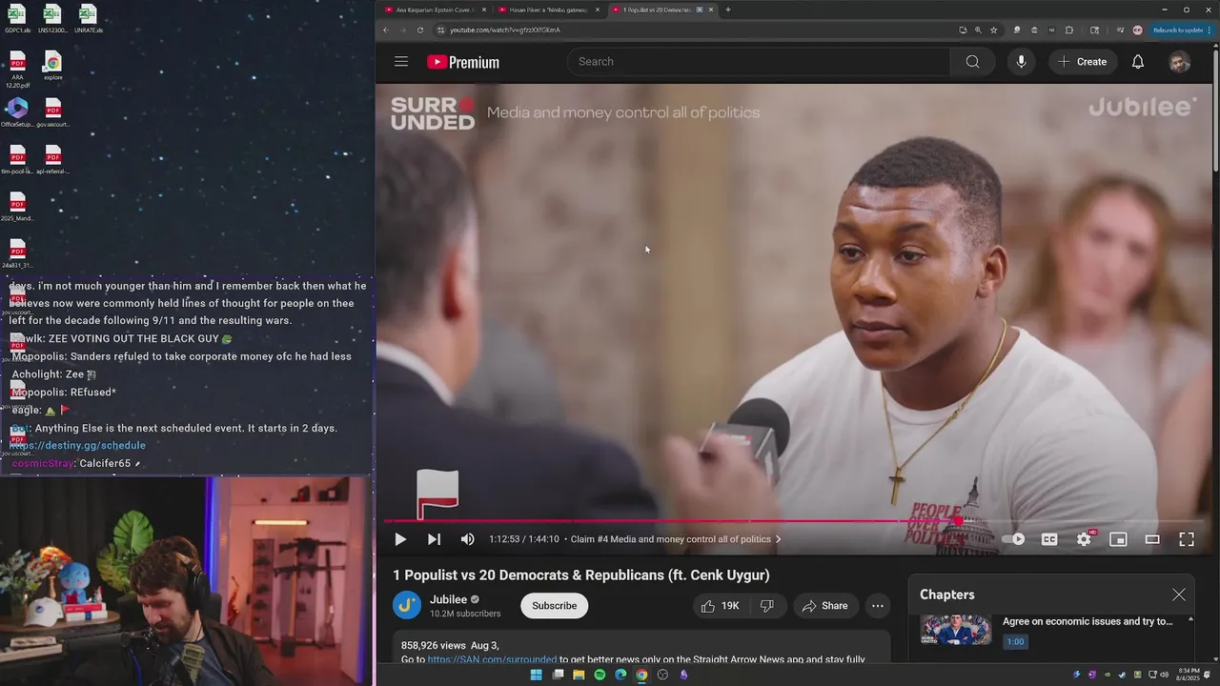
Task: Open Chrome from taskbar
Action: [641, 675]
